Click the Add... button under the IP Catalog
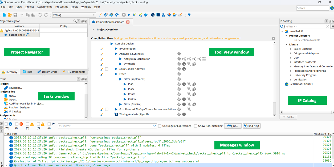The width and height of the screenshot is (334, 167). coord(288,117)
